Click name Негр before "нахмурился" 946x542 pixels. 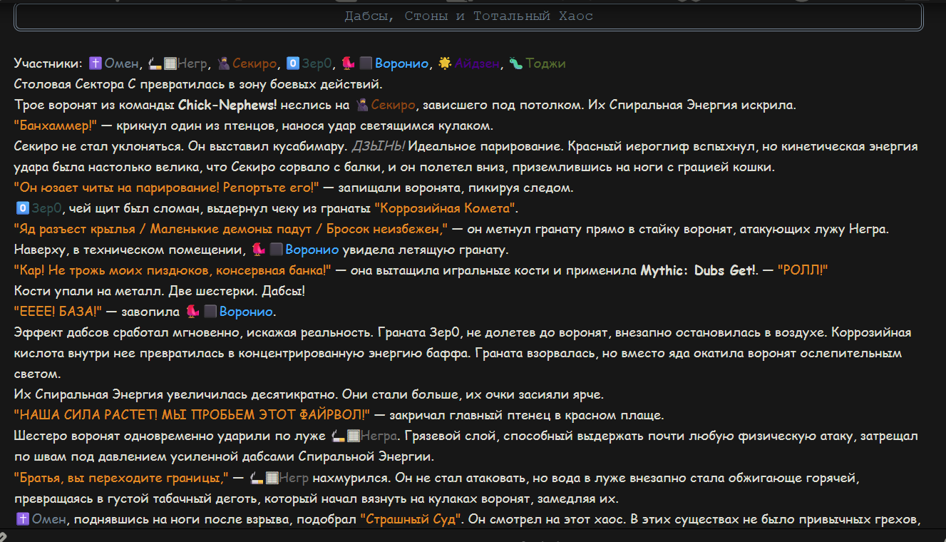coord(295,478)
